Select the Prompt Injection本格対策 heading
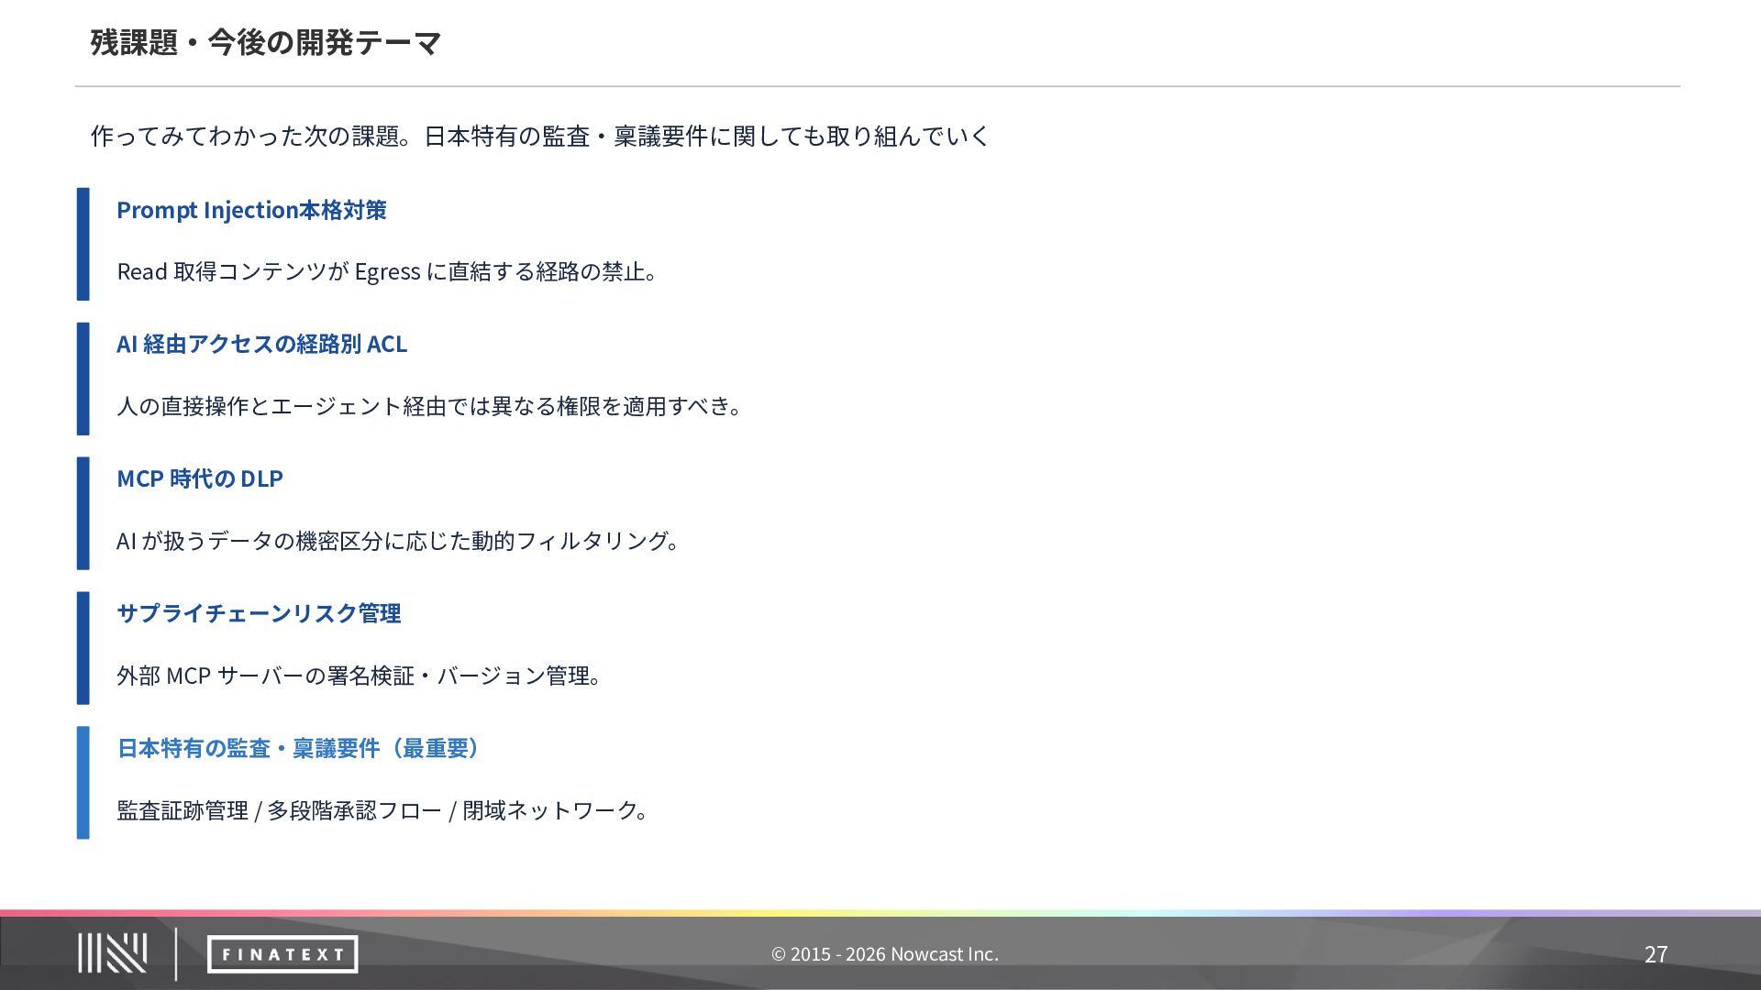This screenshot has width=1761, height=990. tap(251, 210)
